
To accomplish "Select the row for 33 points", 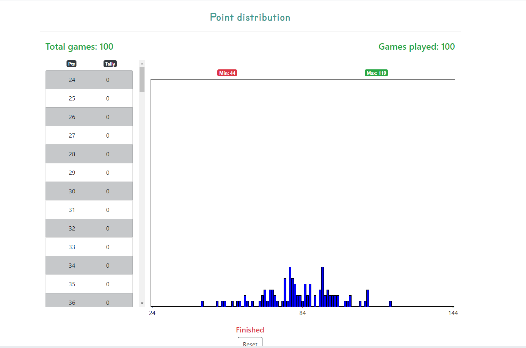I will pyautogui.click(x=89, y=247).
